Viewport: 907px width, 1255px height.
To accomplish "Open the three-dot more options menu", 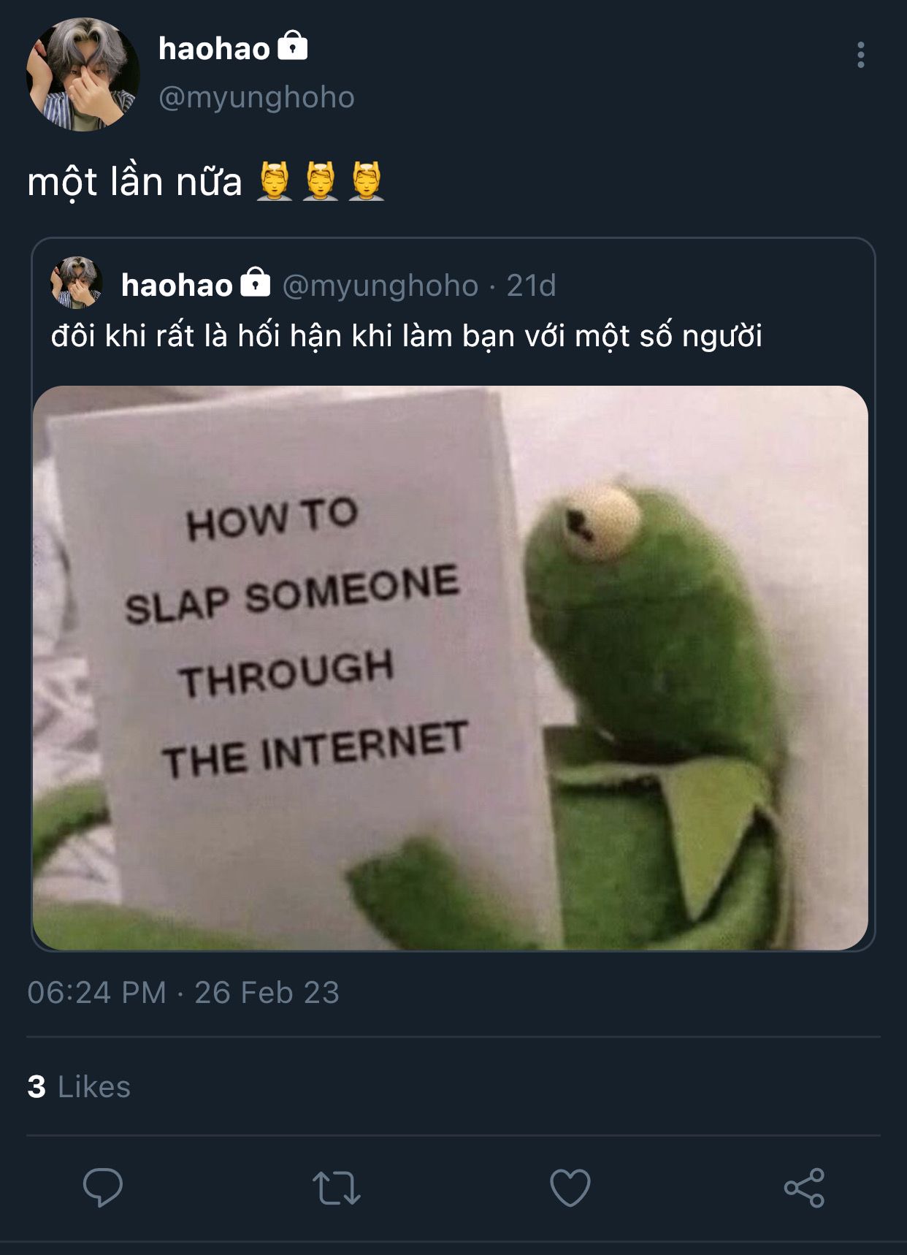I will (861, 55).
